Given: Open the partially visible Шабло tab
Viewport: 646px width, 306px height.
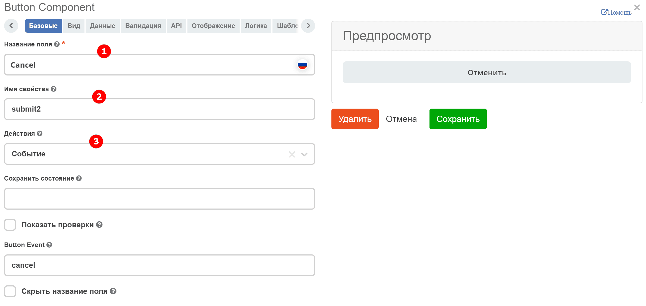Looking at the screenshot, I should point(286,26).
